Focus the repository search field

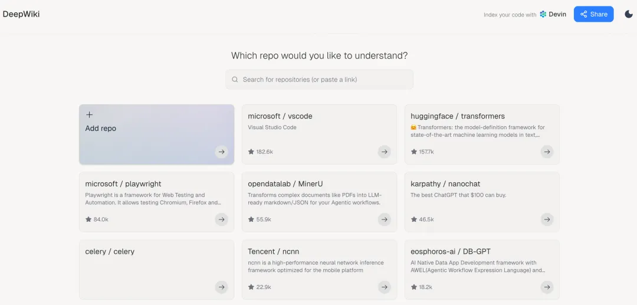[x=324, y=80]
